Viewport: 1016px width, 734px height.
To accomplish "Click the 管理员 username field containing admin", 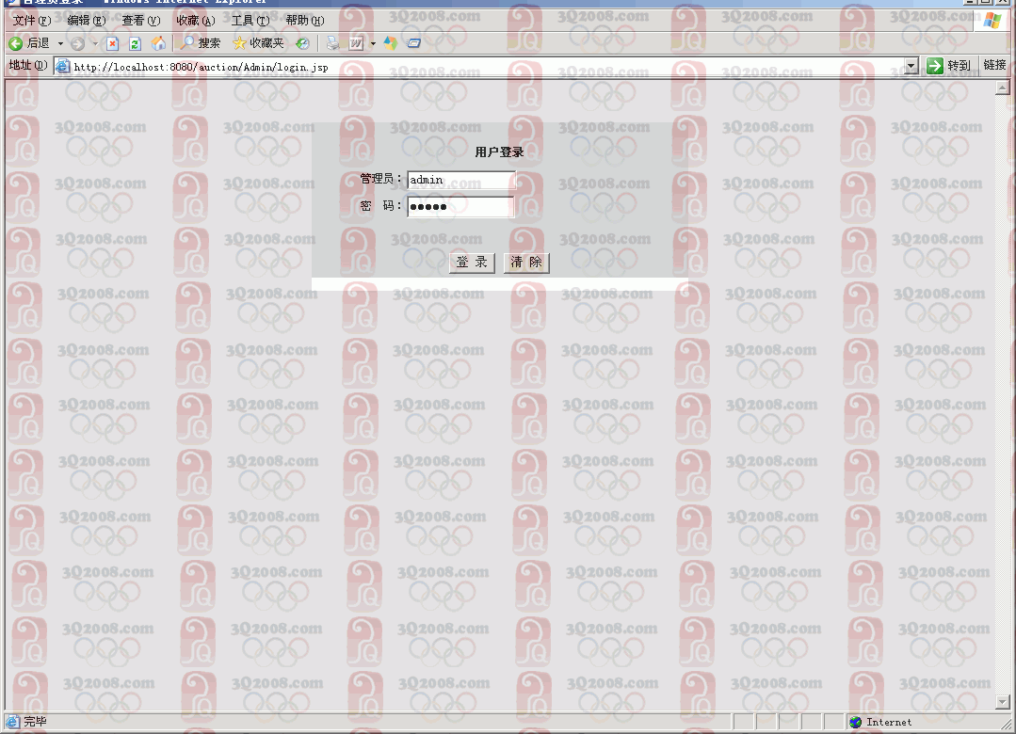I will tap(460, 180).
